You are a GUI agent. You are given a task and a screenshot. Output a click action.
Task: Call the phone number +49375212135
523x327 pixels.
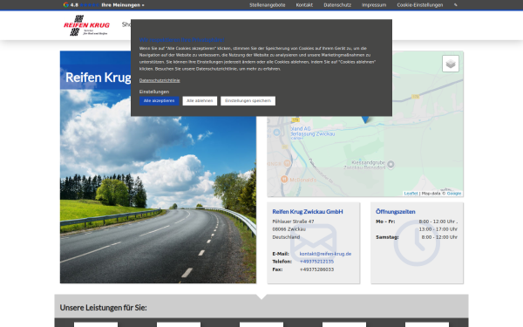pos(316,262)
